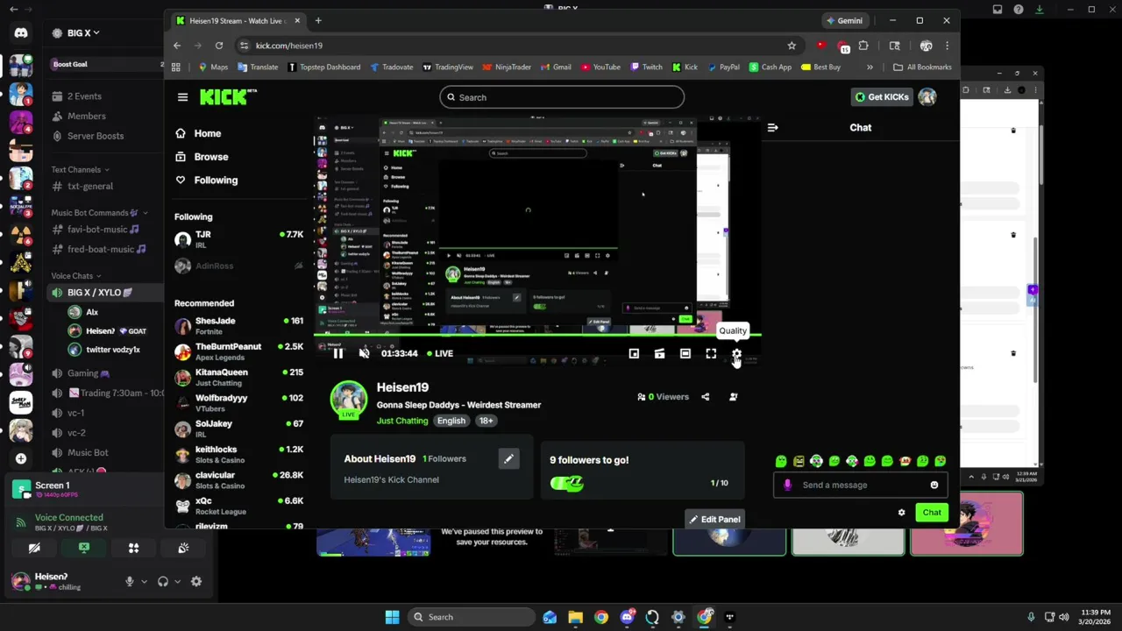Open Discord direct messages home icon
This screenshot has width=1122, height=631.
pyautogui.click(x=21, y=33)
